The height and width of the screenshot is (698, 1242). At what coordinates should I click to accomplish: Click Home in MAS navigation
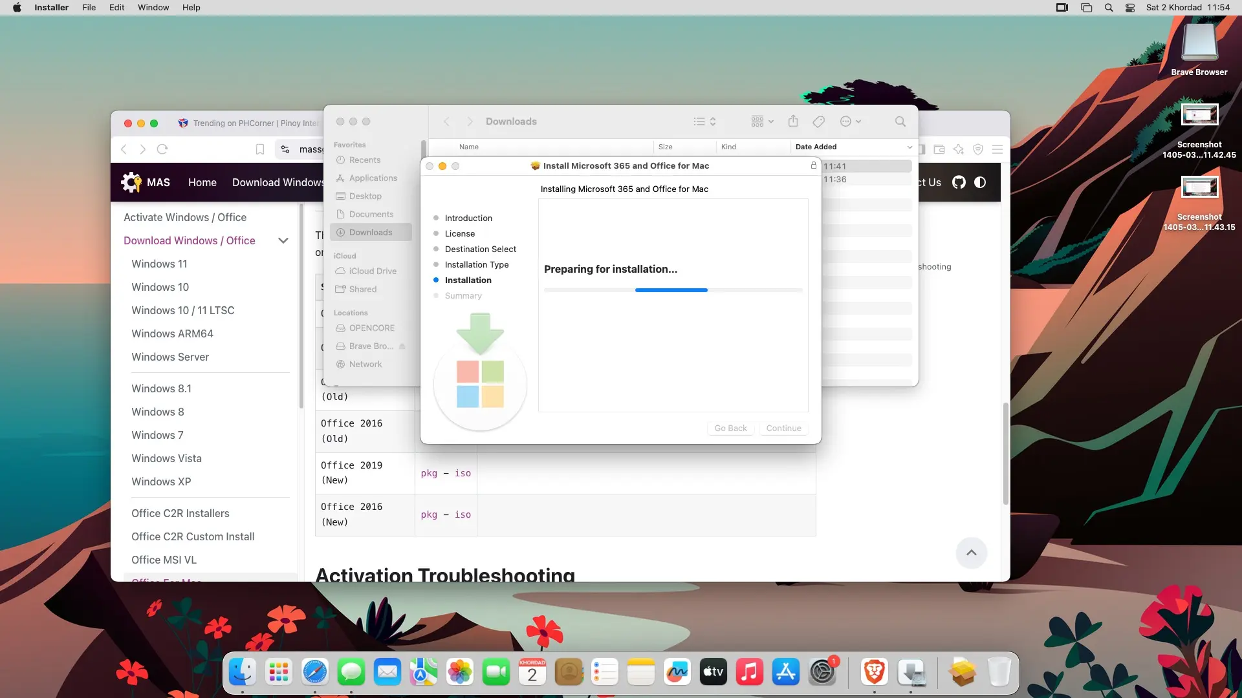[202, 182]
